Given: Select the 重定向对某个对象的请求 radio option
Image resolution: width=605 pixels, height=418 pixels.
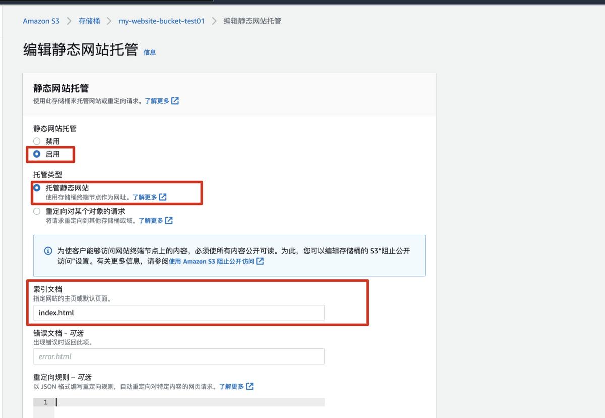Looking at the screenshot, I should pos(36,211).
